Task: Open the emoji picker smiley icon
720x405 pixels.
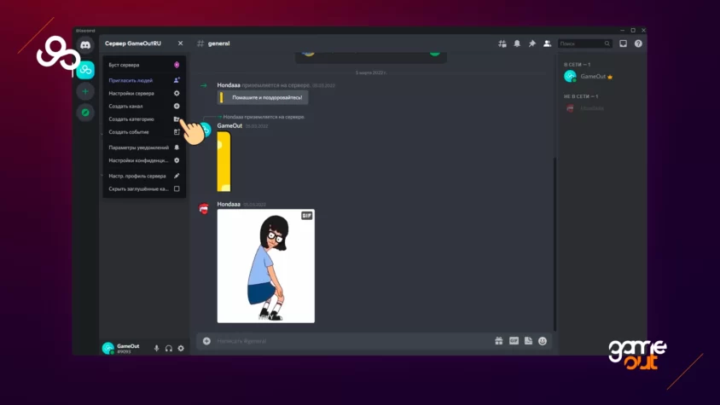Action: (x=543, y=341)
